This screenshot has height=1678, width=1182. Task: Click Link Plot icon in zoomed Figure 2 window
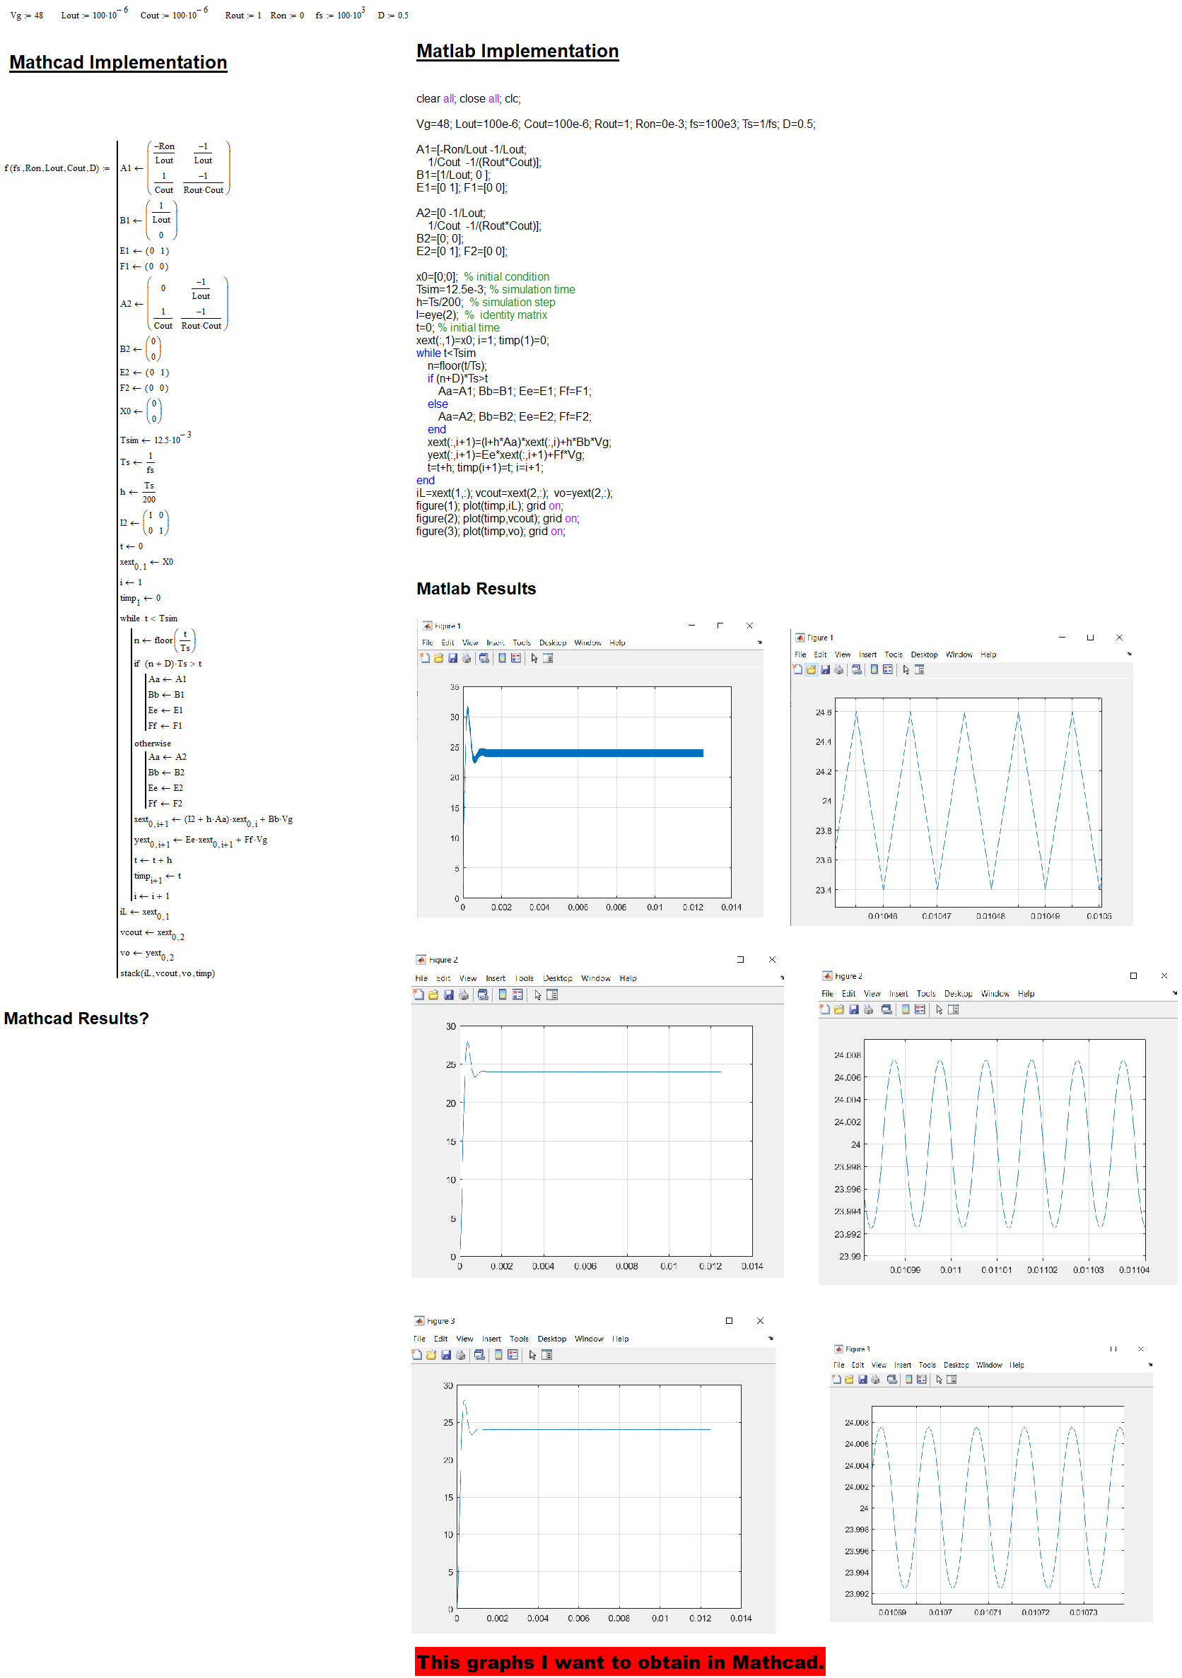[886, 1009]
